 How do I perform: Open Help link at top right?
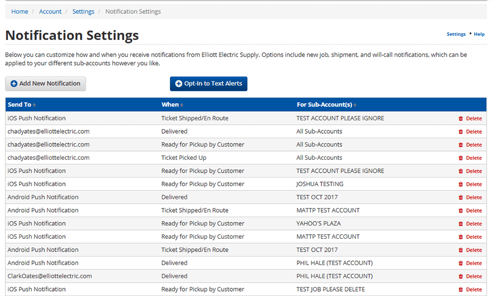[479, 35]
